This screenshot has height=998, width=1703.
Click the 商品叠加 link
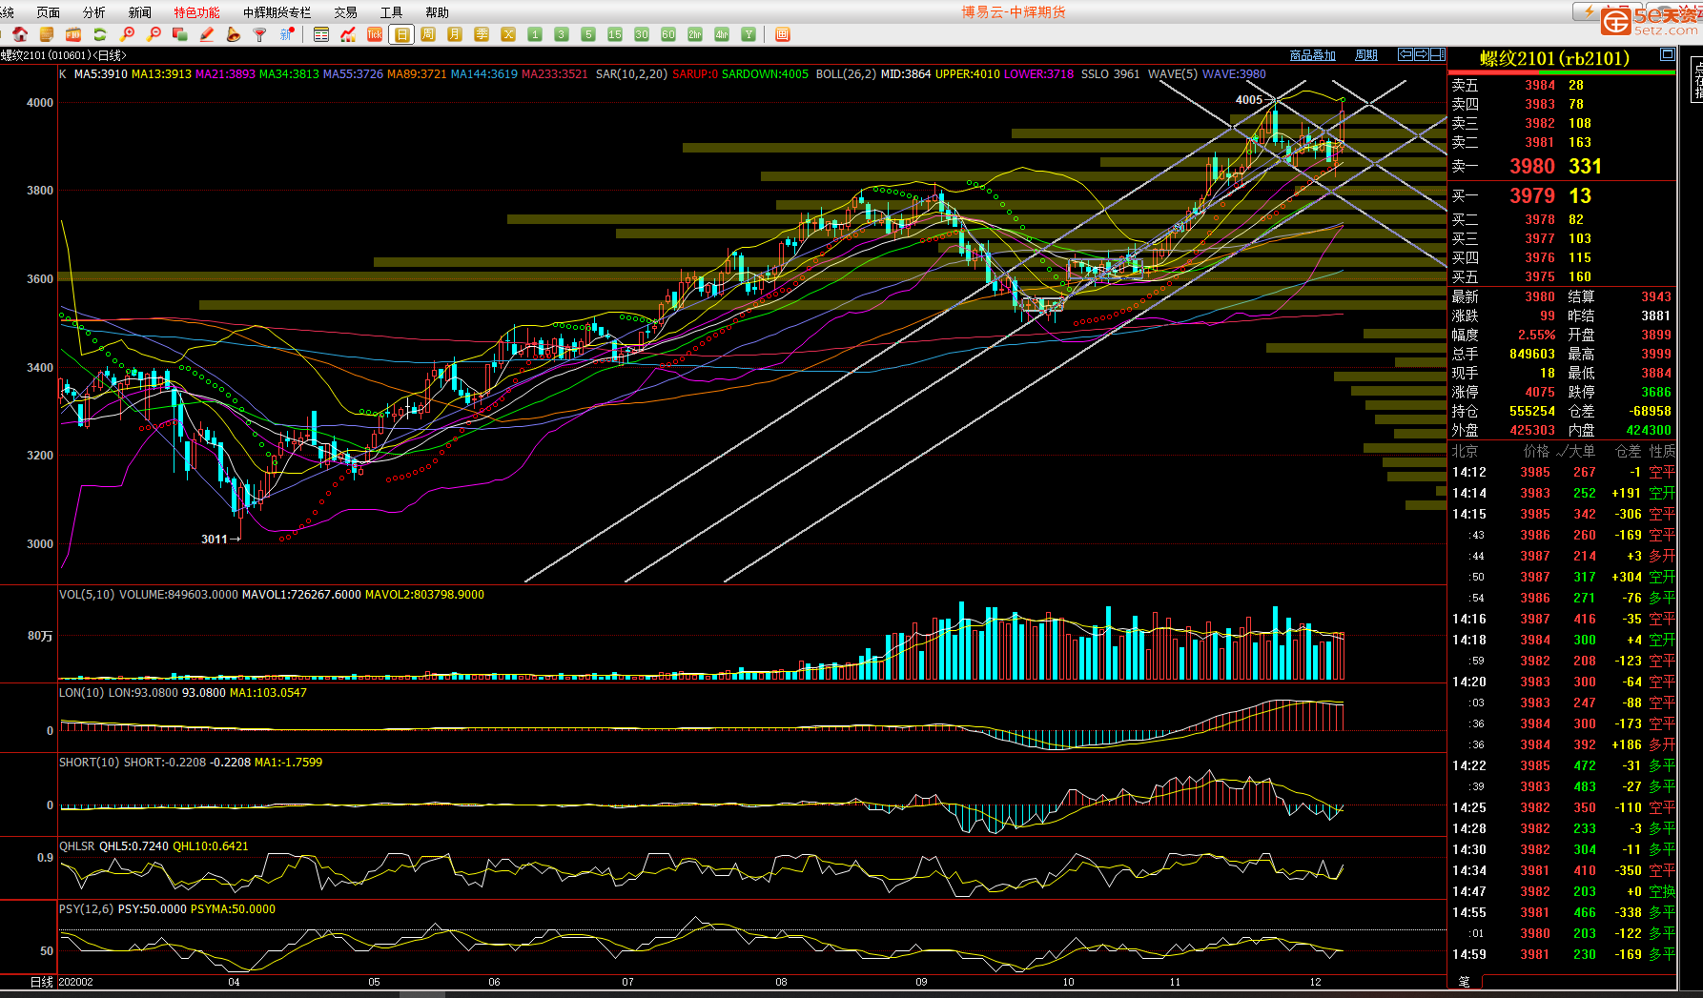[x=1312, y=55]
